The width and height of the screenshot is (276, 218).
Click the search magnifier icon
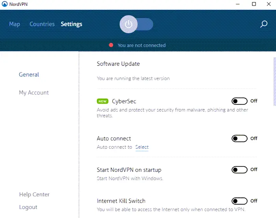tap(264, 24)
